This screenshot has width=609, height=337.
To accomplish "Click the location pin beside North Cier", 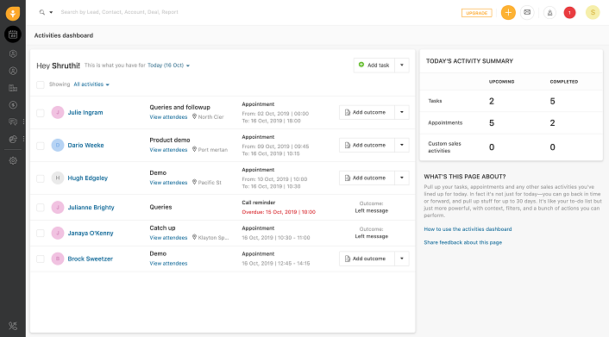I will [x=194, y=116].
